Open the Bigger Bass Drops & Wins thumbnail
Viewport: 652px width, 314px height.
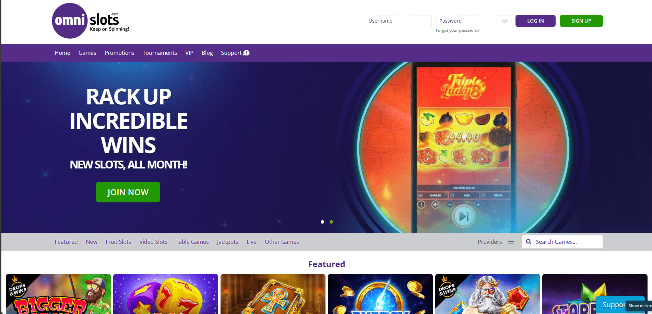58,294
